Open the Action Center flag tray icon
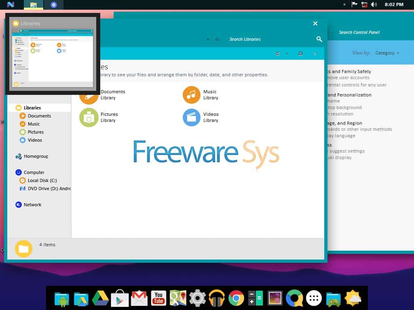Image resolution: width=414 pixels, height=310 pixels. [354, 4]
